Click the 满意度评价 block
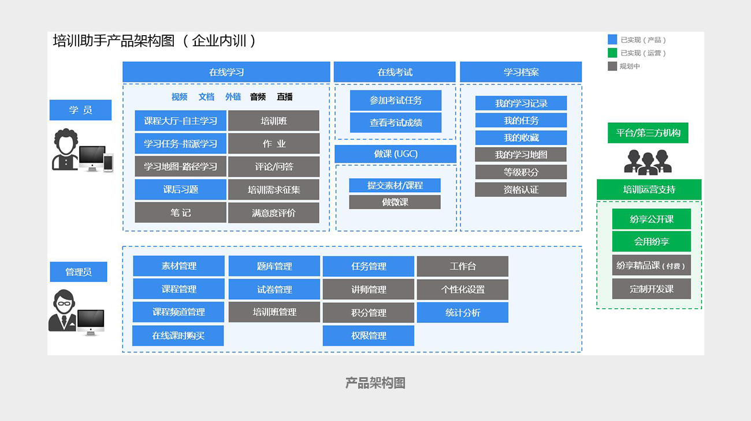 coord(274,213)
